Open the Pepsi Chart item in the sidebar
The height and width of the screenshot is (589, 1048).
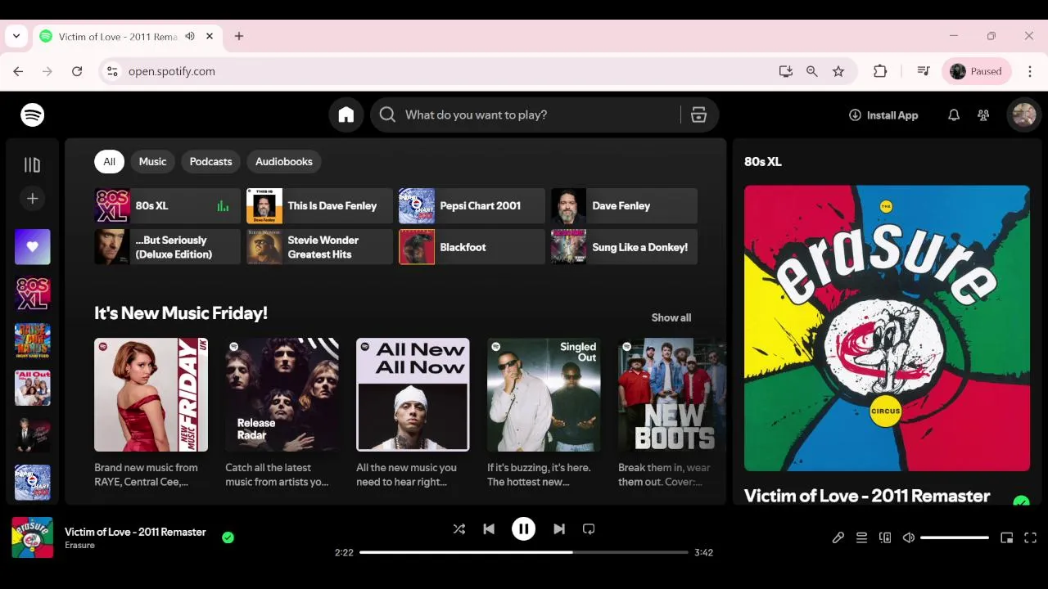tap(33, 483)
